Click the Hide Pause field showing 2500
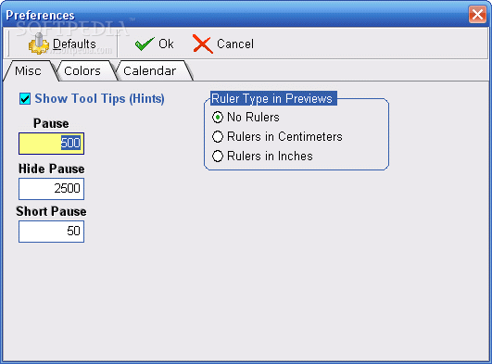 [52, 189]
